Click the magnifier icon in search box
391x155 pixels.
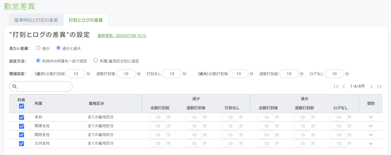tap(14, 86)
